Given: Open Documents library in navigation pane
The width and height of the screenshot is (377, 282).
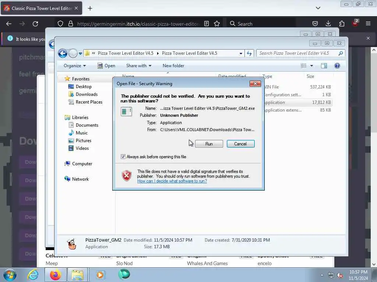Looking at the screenshot, I should tap(87, 125).
